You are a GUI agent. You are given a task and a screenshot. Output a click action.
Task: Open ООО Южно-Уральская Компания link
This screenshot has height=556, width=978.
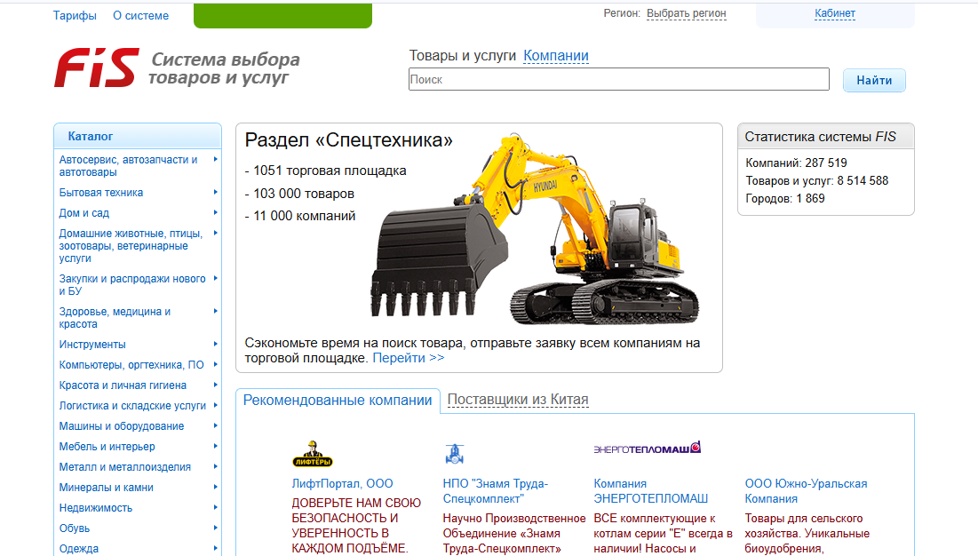tap(806, 491)
